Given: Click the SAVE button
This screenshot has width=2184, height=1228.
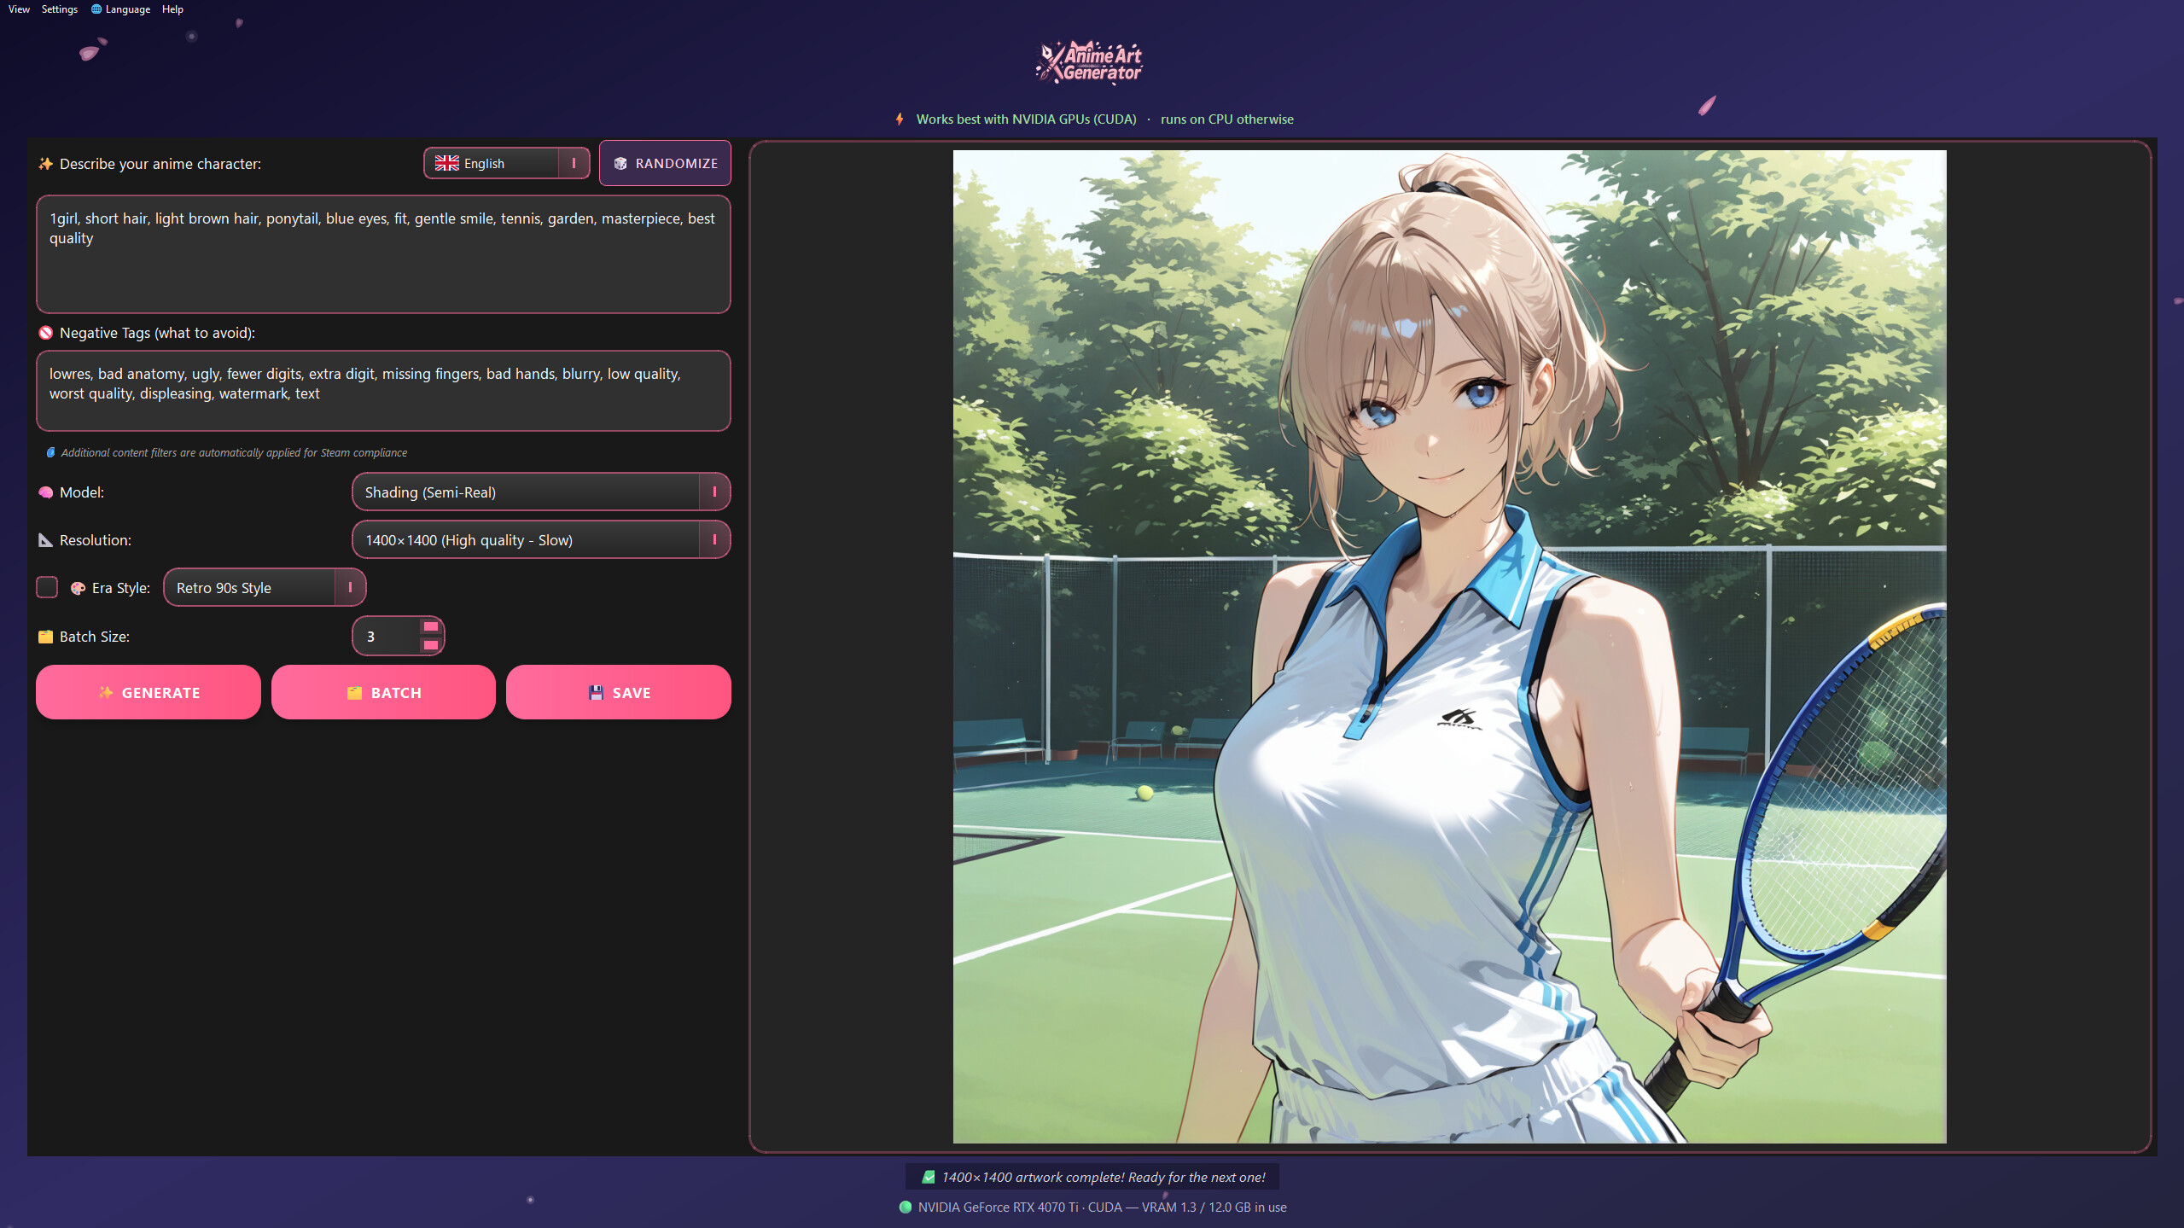Looking at the screenshot, I should point(619,692).
